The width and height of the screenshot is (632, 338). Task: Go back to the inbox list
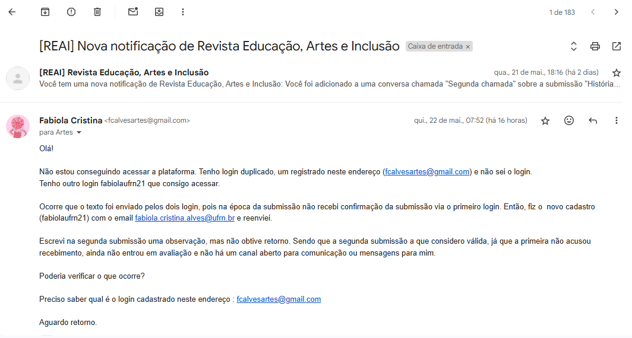coord(12,12)
